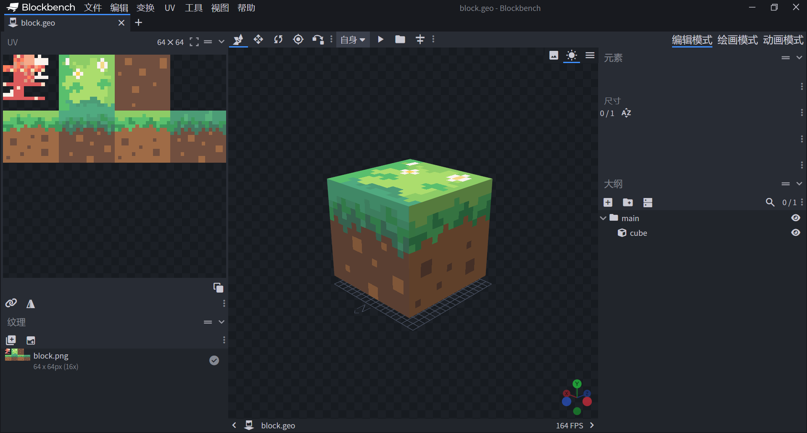
Task: Expand the UV panel options chevron
Action: [222, 42]
